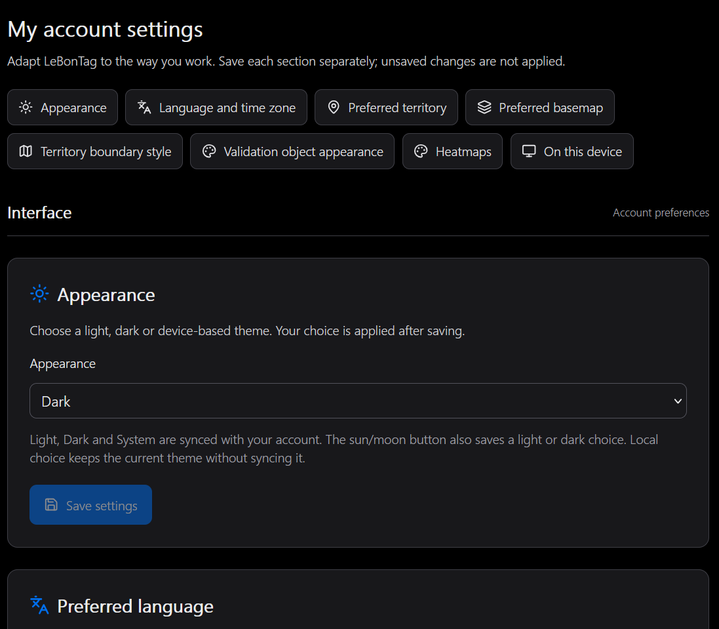Viewport: 719px width, 629px height.
Task: Click the Preferred language card title
Action: tap(135, 607)
